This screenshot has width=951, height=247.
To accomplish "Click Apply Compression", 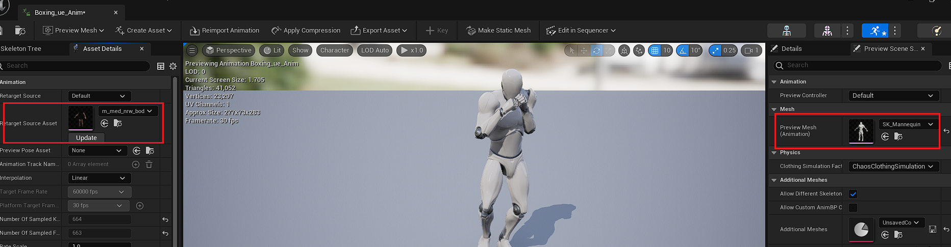I will click(x=306, y=31).
